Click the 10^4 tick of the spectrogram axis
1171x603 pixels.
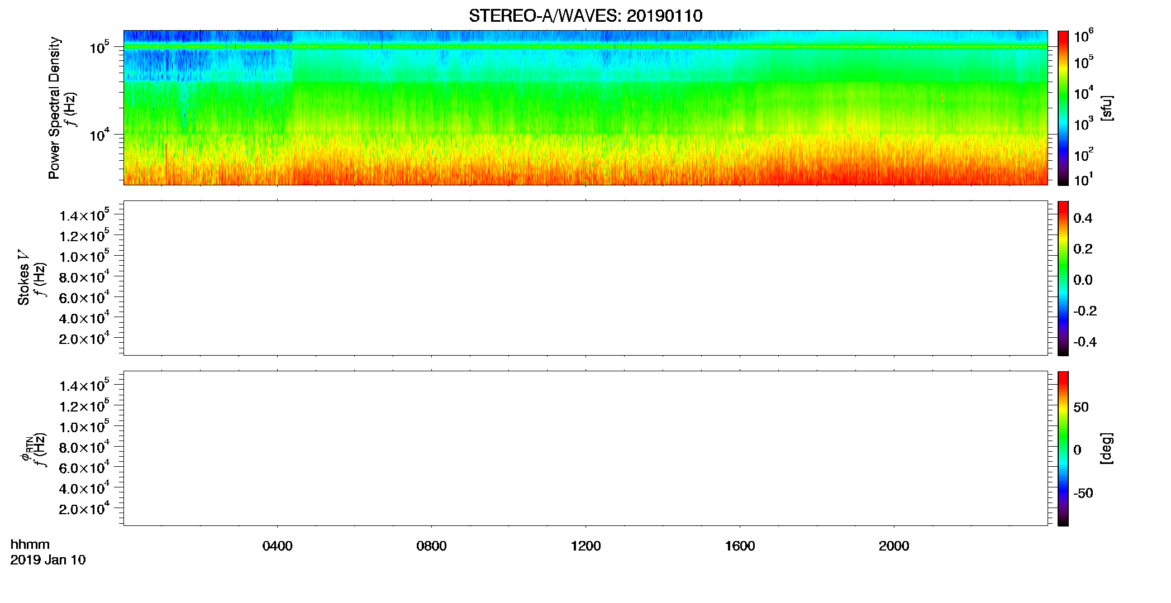(99, 135)
